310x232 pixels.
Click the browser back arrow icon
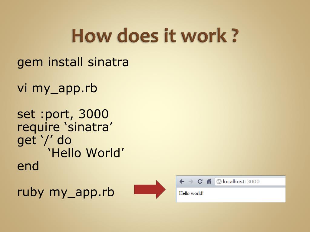coord(182,182)
